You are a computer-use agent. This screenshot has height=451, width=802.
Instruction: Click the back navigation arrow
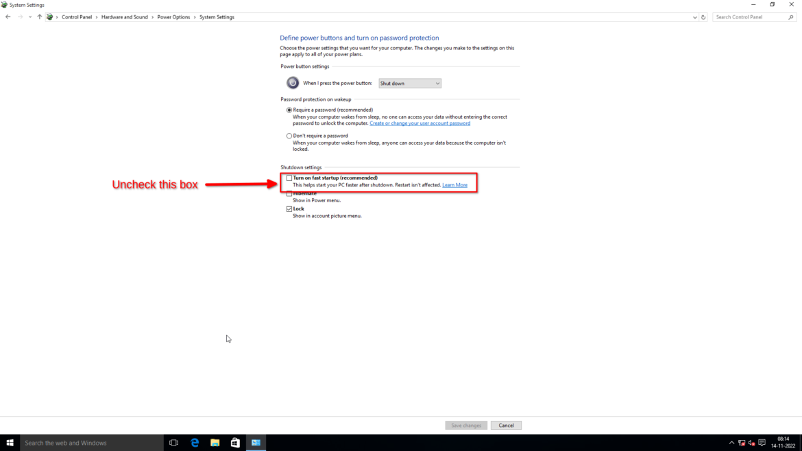[x=8, y=17]
